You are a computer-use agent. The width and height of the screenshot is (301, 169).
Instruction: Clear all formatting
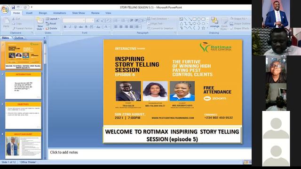click(x=108, y=21)
